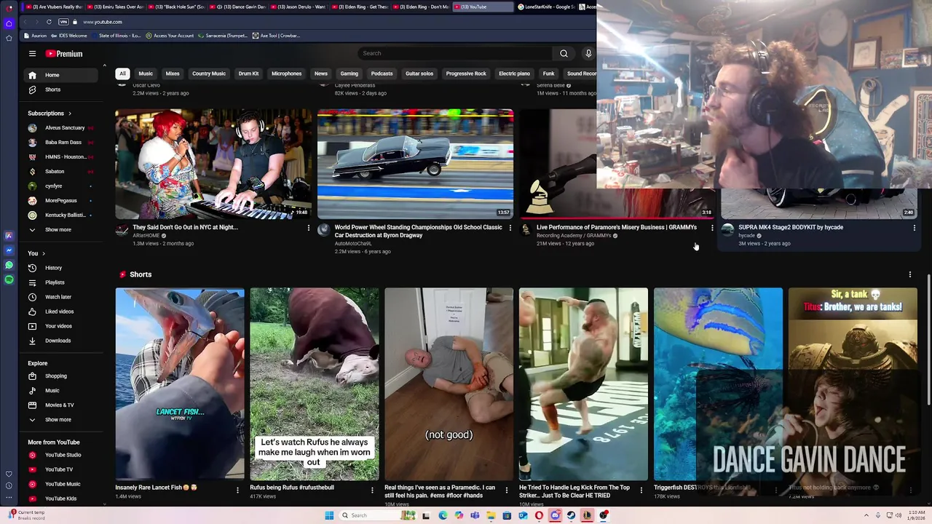Viewport: 932px width, 524px height.
Task: Open Movies & TV under Explore
Action: point(61,405)
